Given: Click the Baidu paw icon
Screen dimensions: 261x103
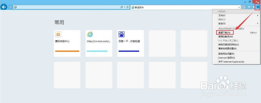Looking at the screenshot, I should point(122,34).
